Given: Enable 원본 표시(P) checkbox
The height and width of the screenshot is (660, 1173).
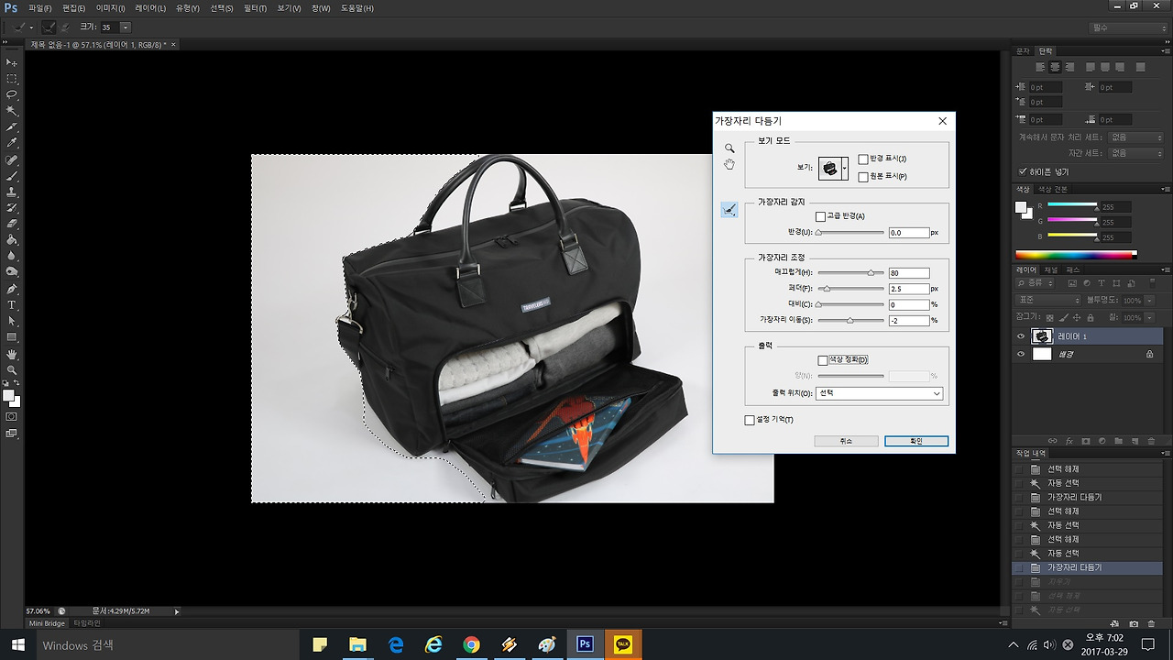Looking at the screenshot, I should pos(863,176).
